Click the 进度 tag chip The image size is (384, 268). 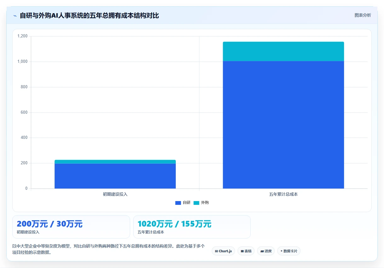coord(266,251)
